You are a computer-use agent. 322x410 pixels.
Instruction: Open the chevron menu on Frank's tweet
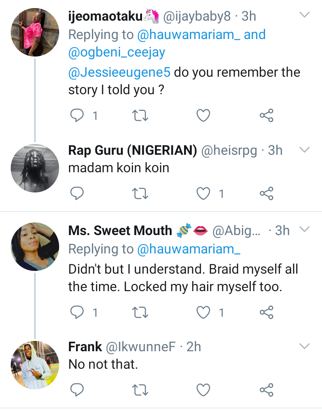tap(305, 346)
